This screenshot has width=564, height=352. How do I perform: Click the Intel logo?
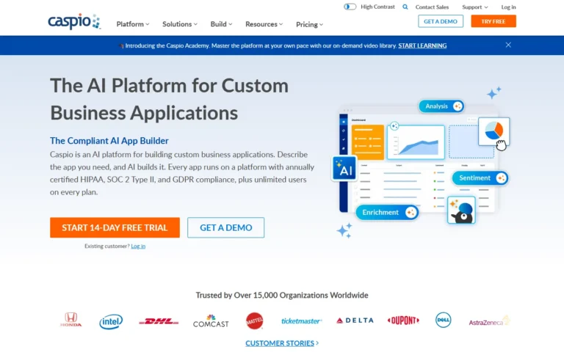(x=111, y=321)
